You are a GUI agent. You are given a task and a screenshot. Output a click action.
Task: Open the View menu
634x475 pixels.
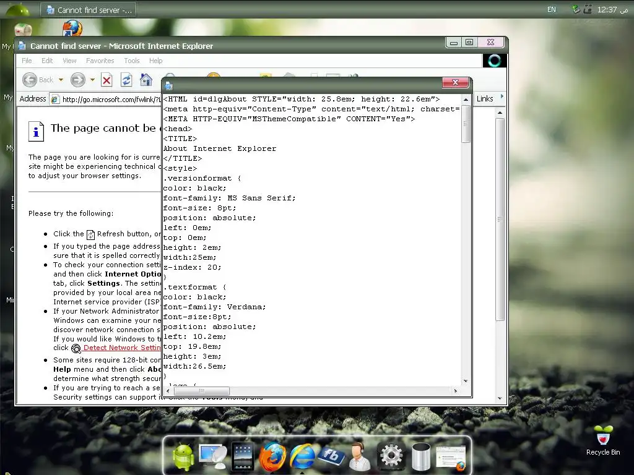pyautogui.click(x=69, y=61)
